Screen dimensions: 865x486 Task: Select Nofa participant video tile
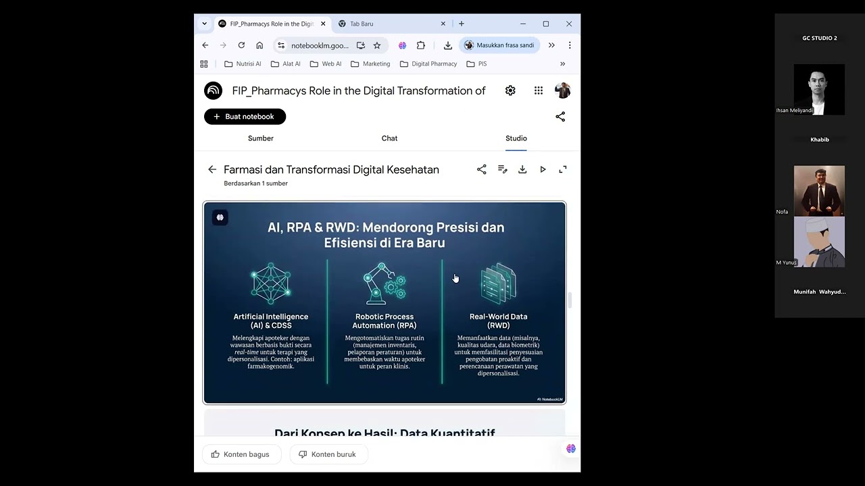pos(819,191)
